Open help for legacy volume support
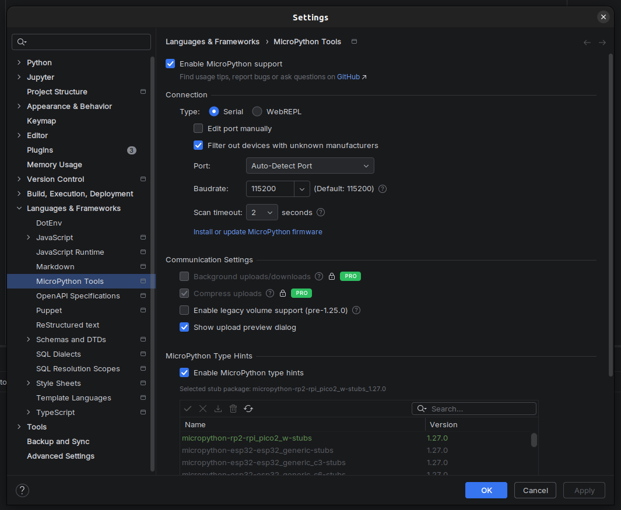This screenshot has width=621, height=510. pyautogui.click(x=356, y=310)
